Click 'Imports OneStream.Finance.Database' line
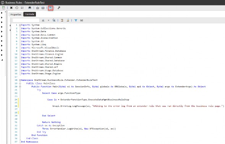This screenshot has height=144, width=225. (x=43, y=51)
